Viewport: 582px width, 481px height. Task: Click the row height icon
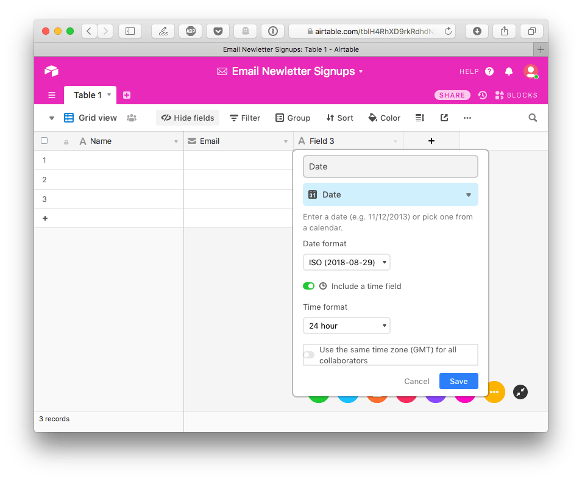[x=420, y=118]
